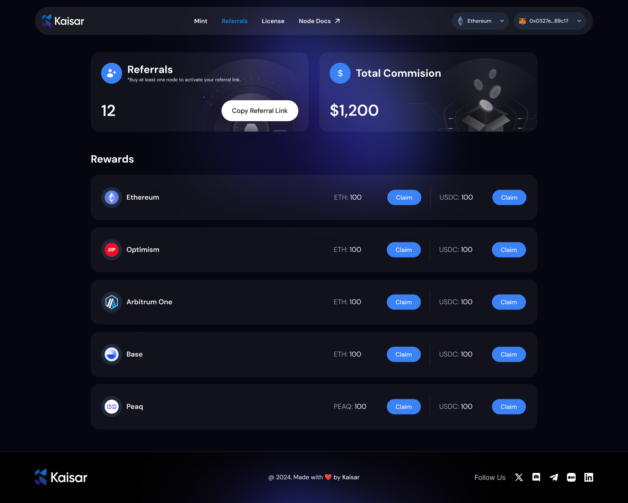
Task: Click the Base network icon
Action: (x=112, y=354)
